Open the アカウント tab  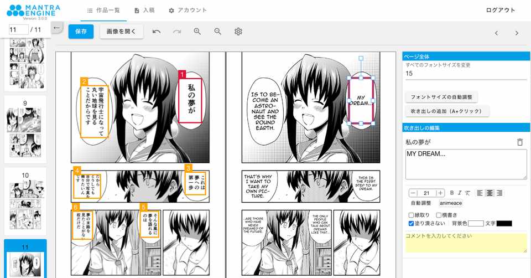(188, 11)
